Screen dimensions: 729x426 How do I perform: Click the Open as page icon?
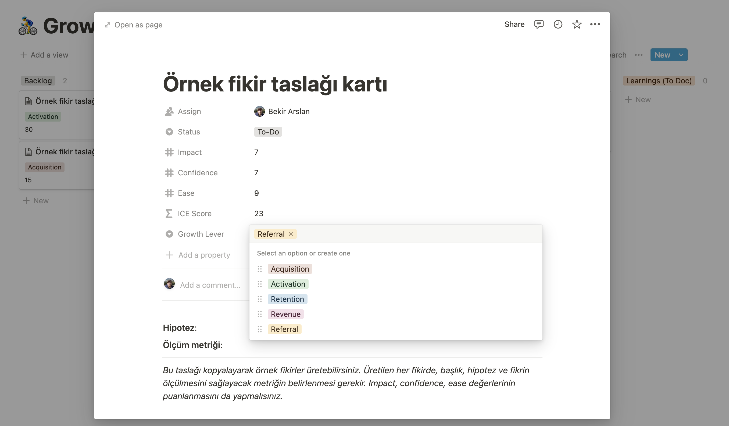point(107,24)
